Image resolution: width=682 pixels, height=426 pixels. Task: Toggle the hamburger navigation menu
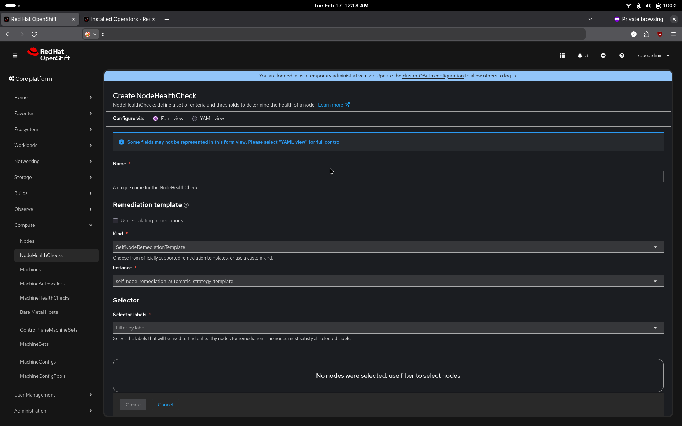[x=15, y=55]
